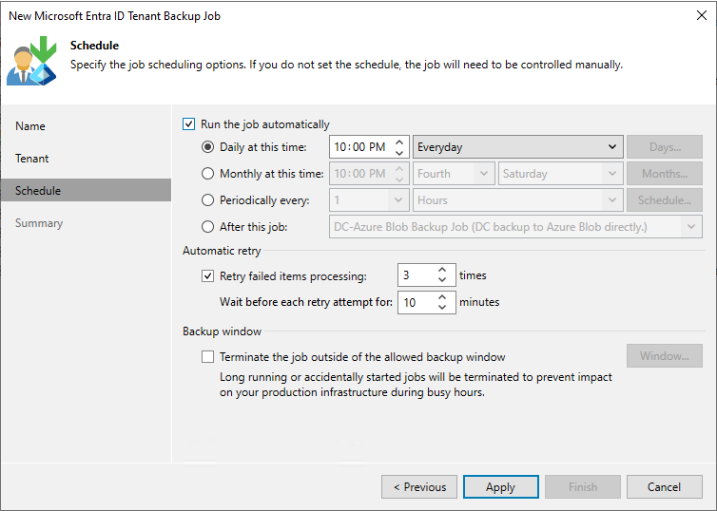Screen dimensions: 717x511
Task: Increase retry count with the up arrow
Action: coord(442,271)
